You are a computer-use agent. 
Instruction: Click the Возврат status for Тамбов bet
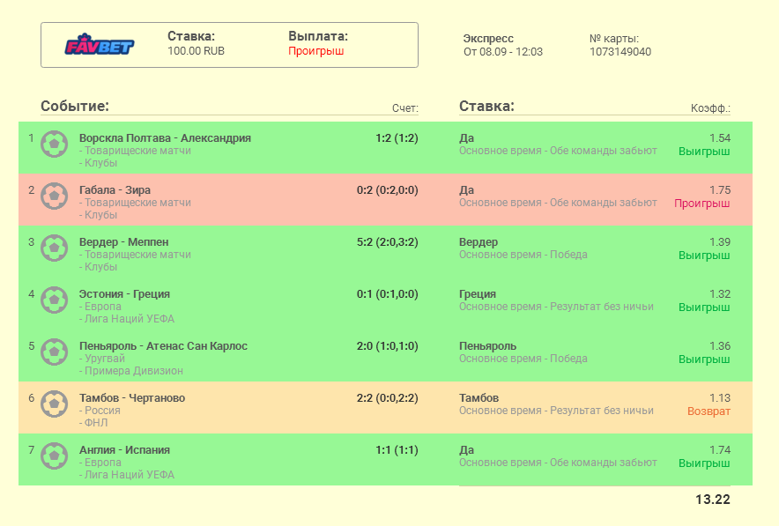[709, 411]
